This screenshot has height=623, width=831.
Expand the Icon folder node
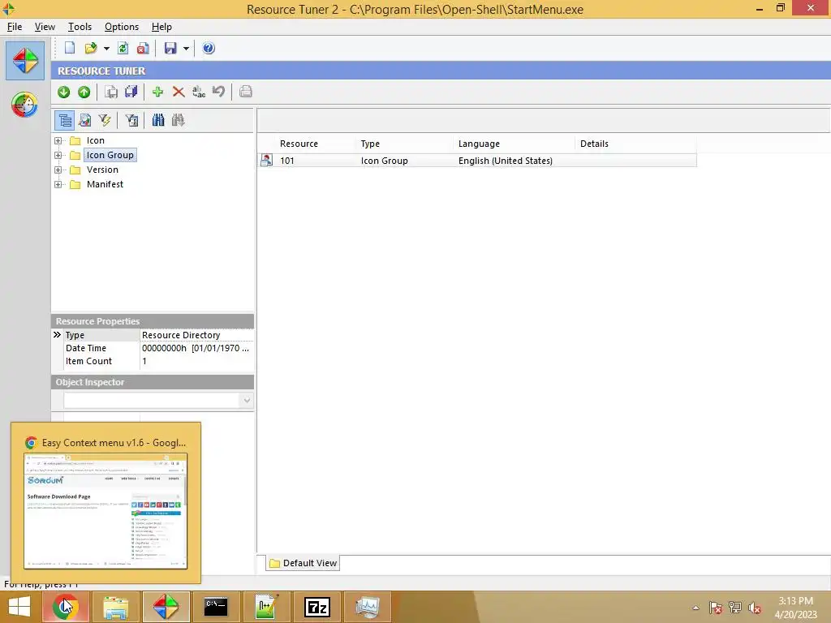pyautogui.click(x=58, y=140)
